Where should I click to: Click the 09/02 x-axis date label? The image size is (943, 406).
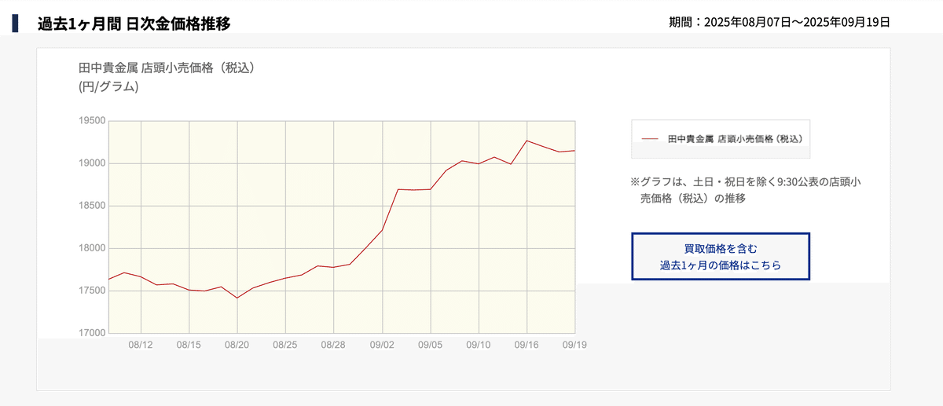point(382,345)
